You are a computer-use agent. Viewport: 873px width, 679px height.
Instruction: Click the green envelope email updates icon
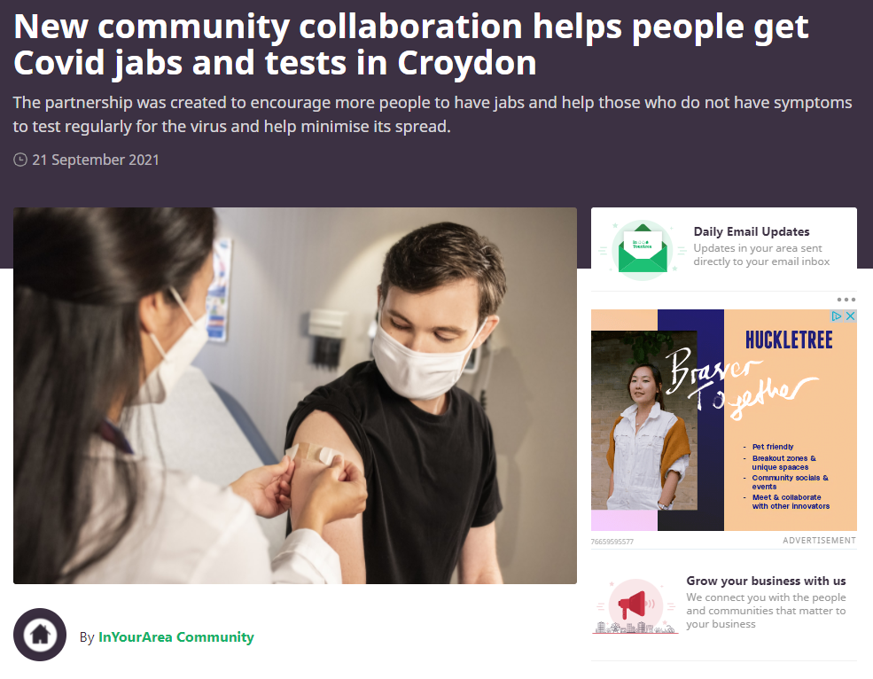[x=642, y=250]
